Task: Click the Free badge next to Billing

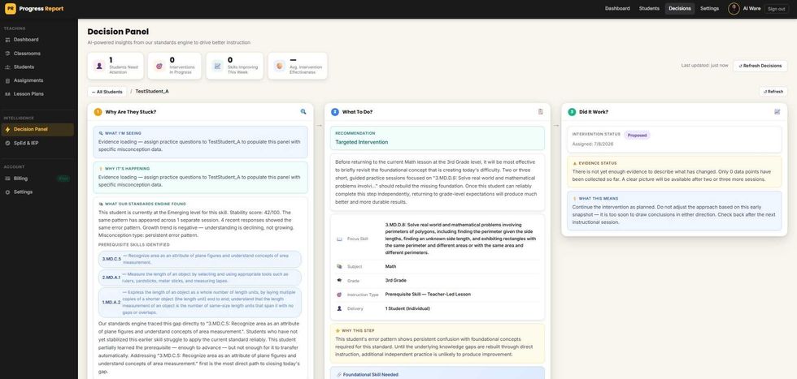Action: coord(63,179)
